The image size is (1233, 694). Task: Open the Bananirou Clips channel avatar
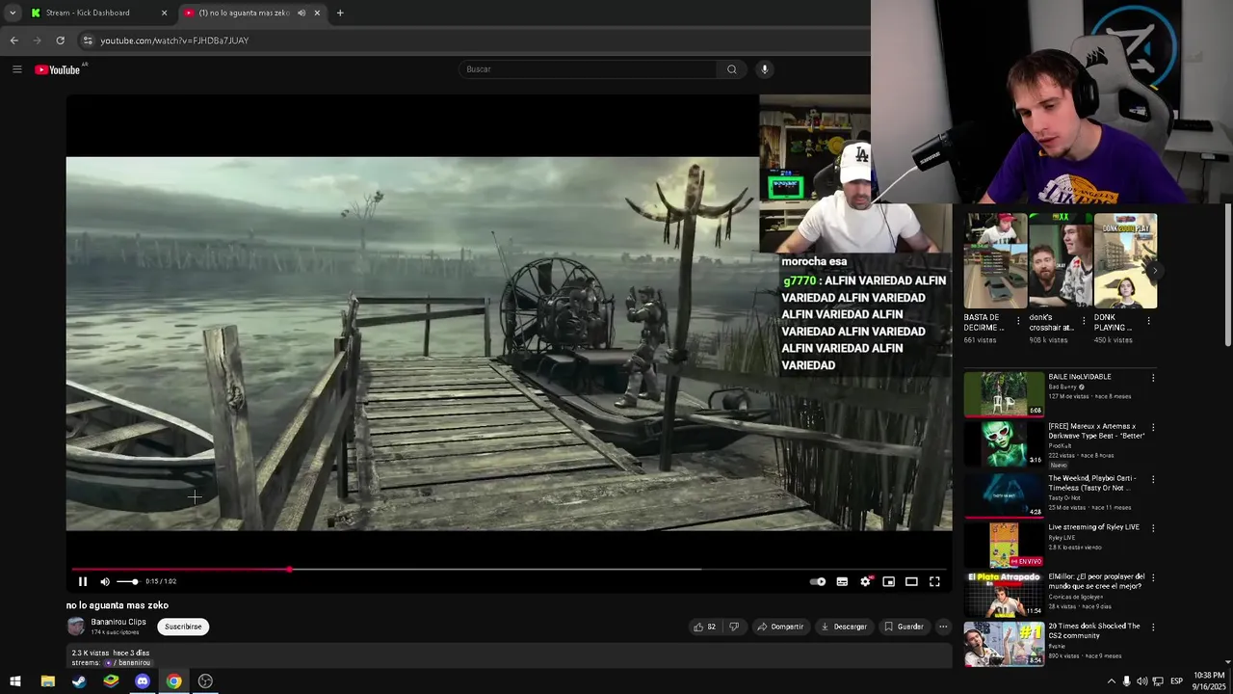(76, 627)
